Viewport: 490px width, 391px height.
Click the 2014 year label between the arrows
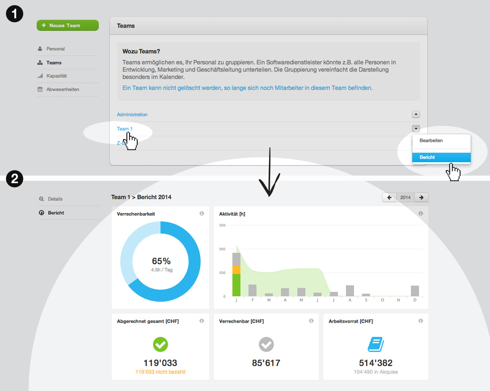(405, 197)
